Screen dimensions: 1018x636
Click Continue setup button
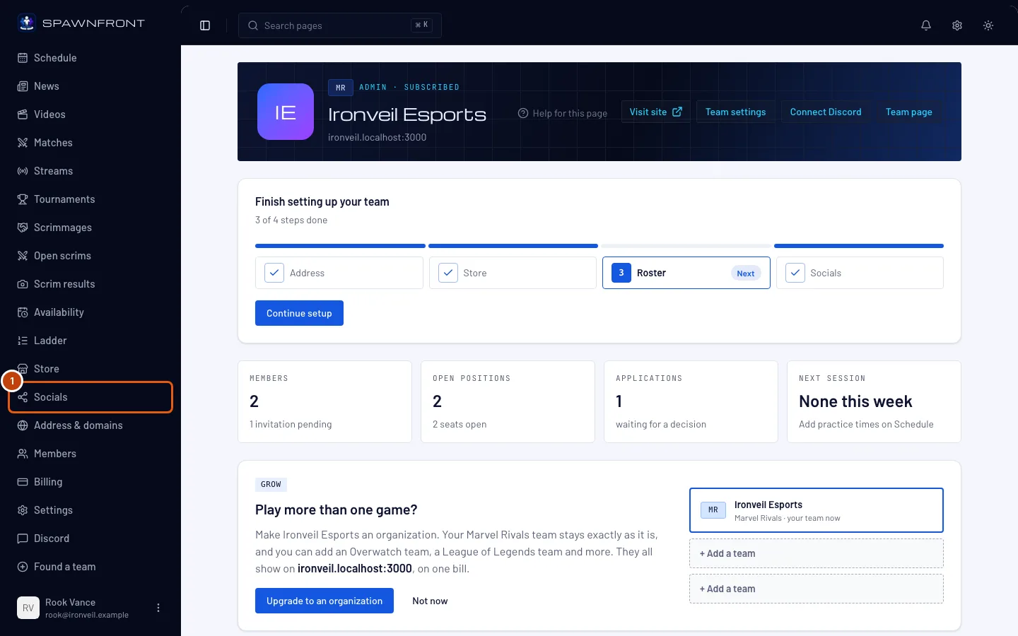299,313
